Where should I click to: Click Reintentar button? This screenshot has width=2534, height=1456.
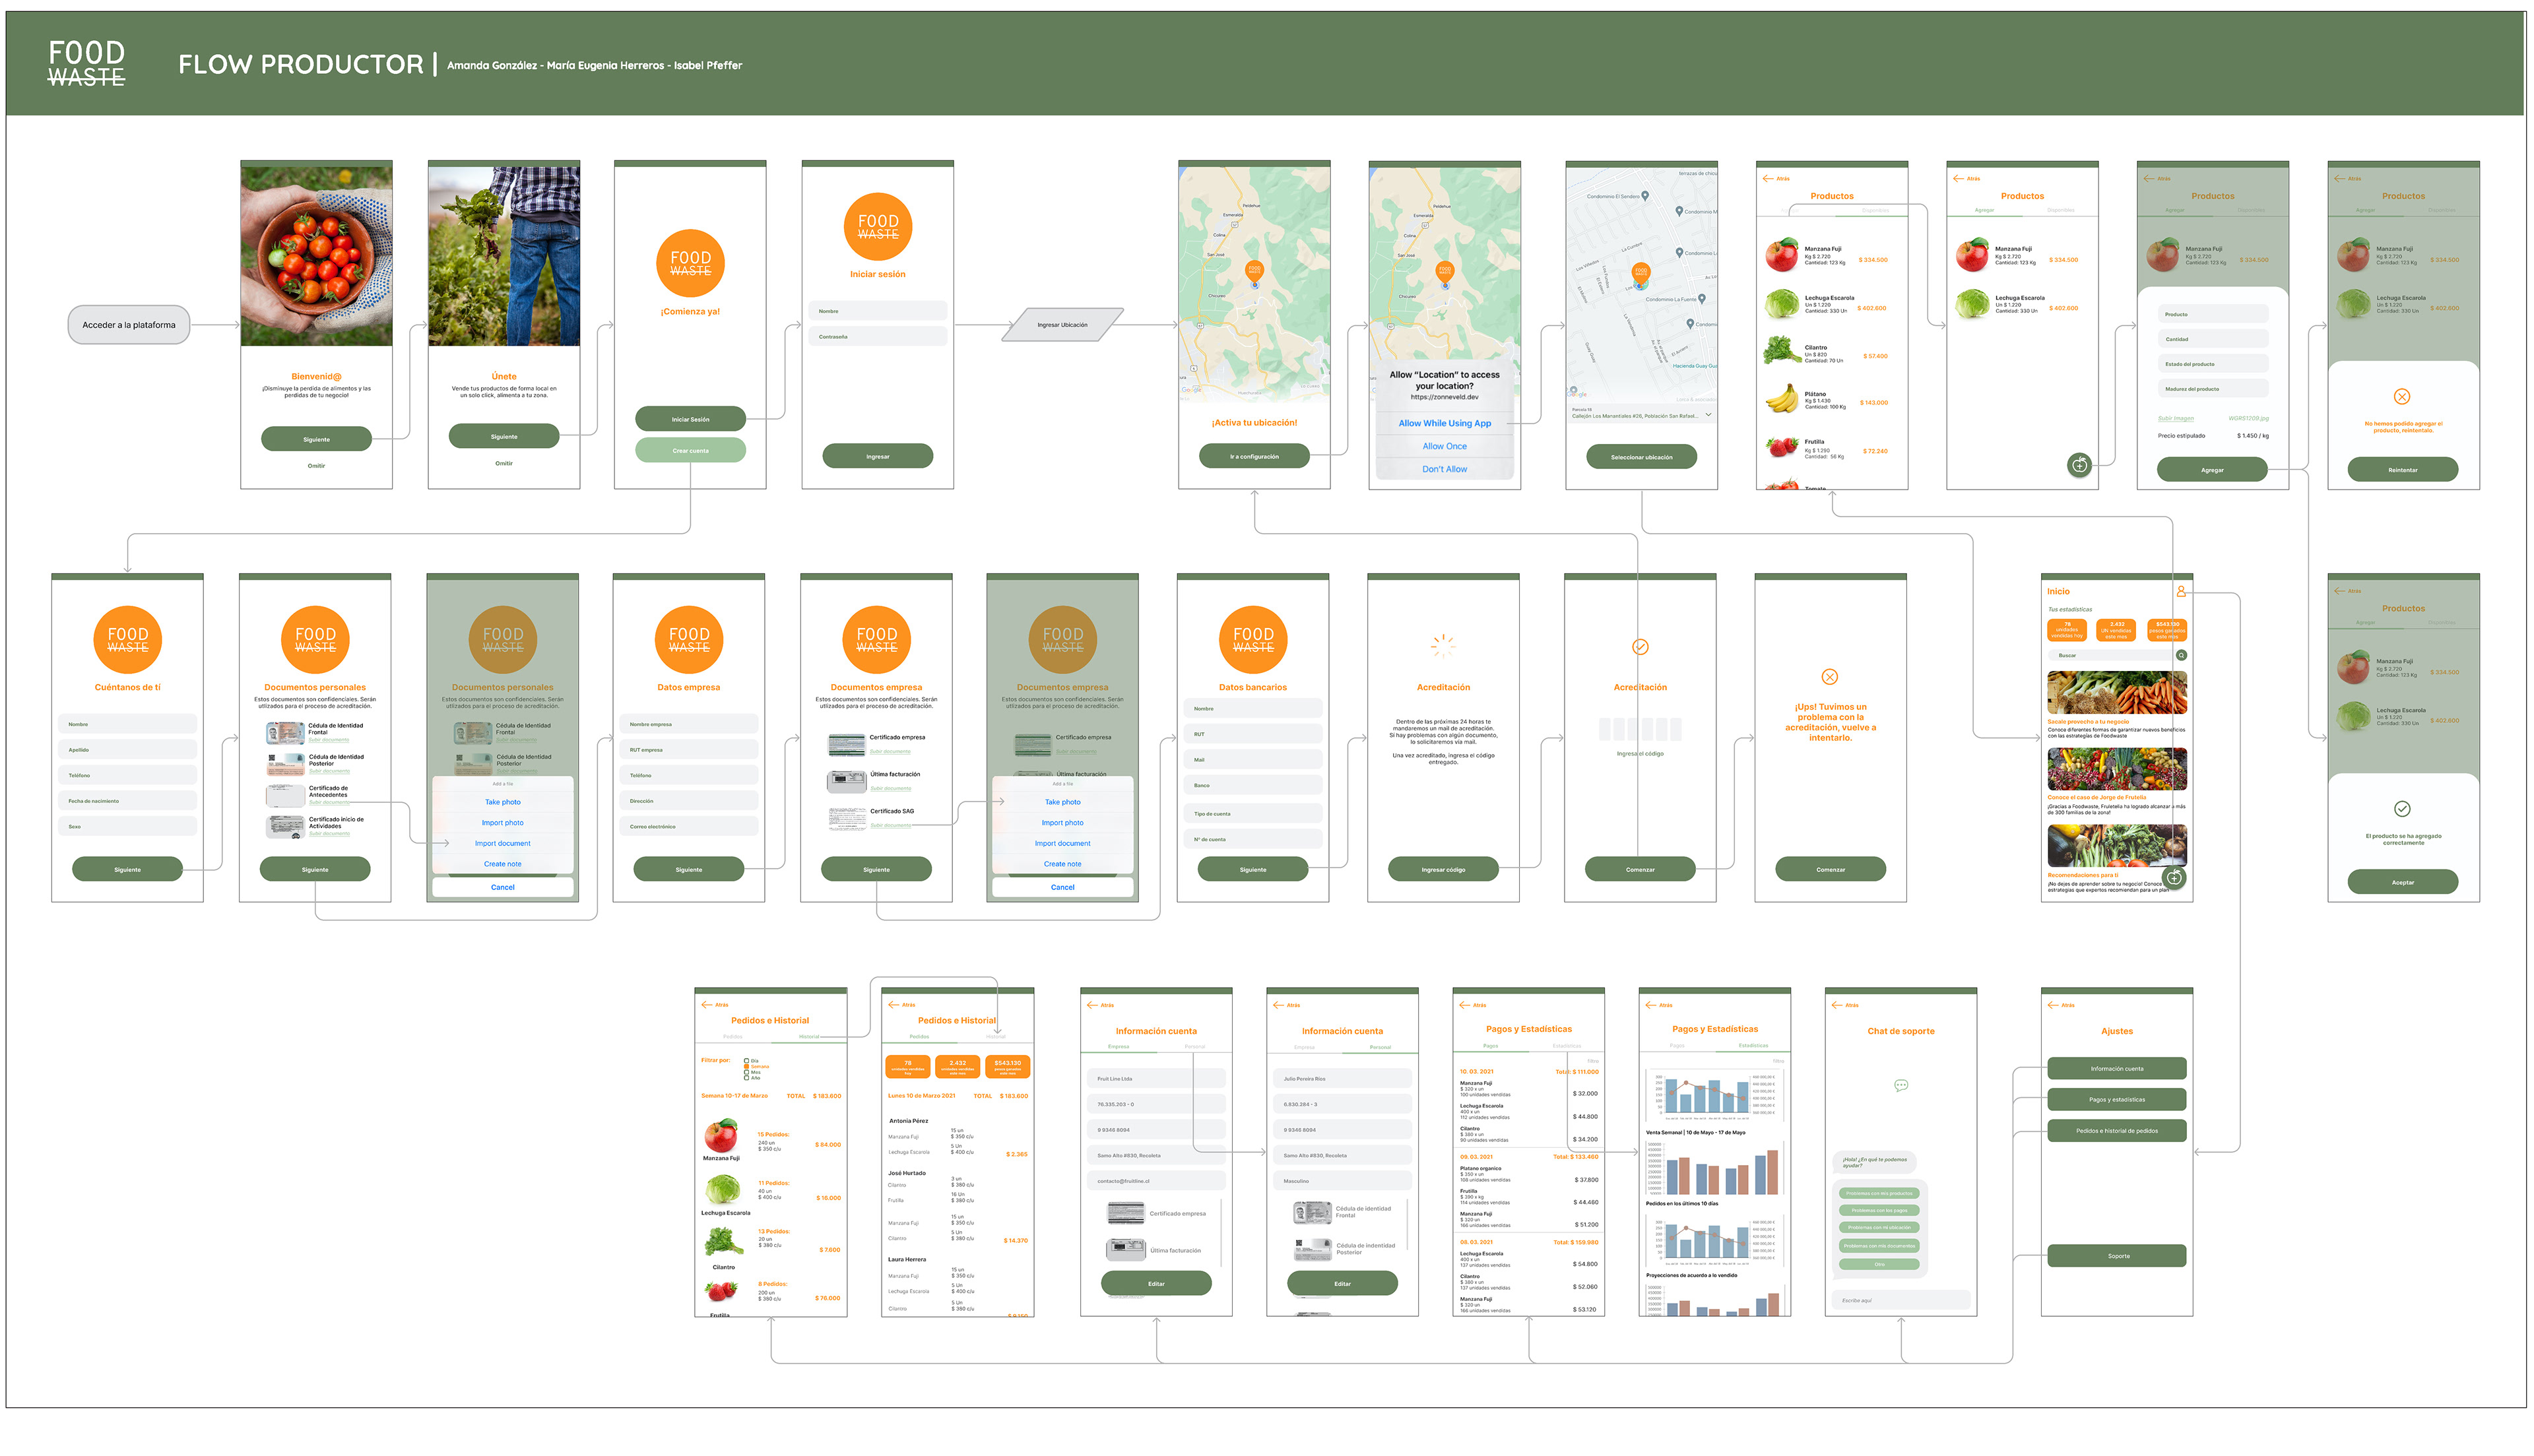[x=2402, y=470]
